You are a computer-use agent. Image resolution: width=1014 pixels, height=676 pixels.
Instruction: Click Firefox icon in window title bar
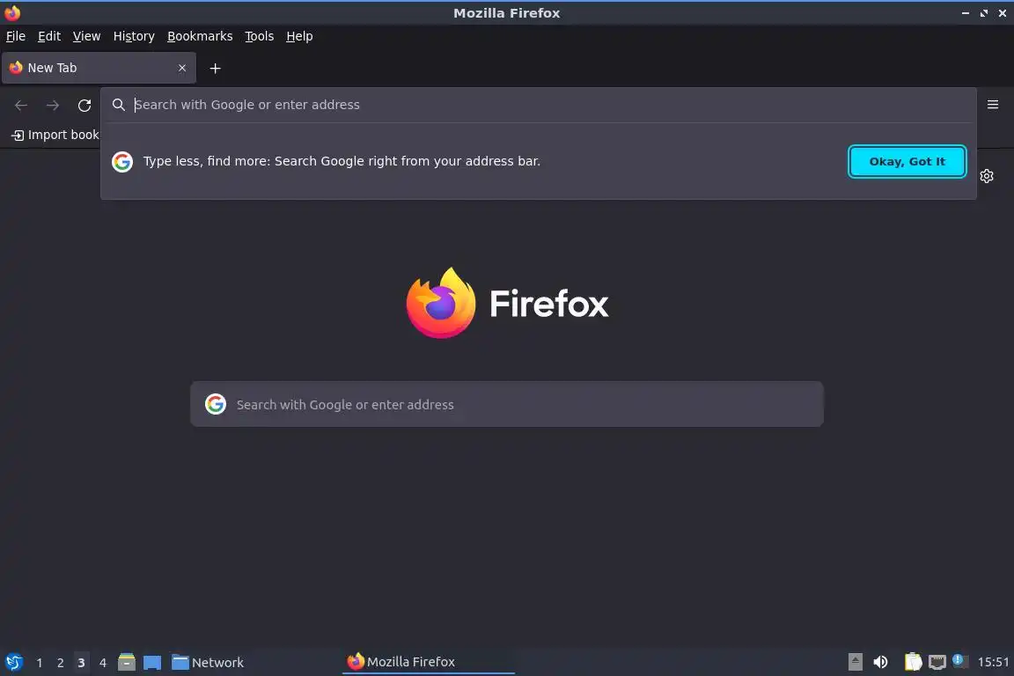pos(12,12)
